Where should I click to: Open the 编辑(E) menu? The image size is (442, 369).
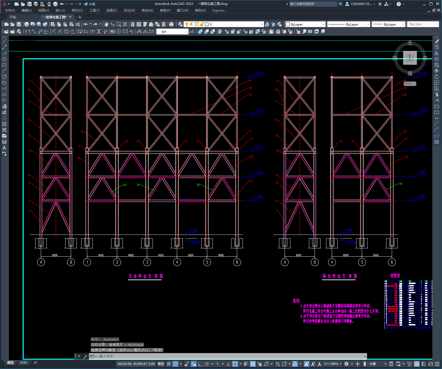click(x=27, y=10)
